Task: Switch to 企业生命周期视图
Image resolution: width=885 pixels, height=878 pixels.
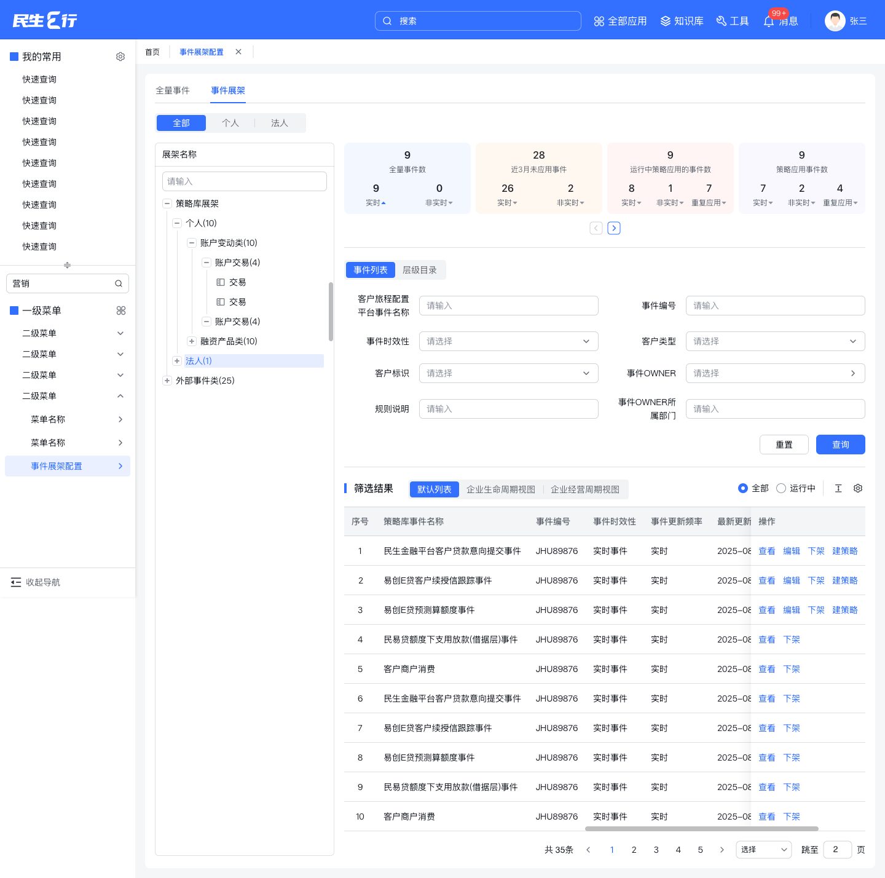Action: pos(501,489)
